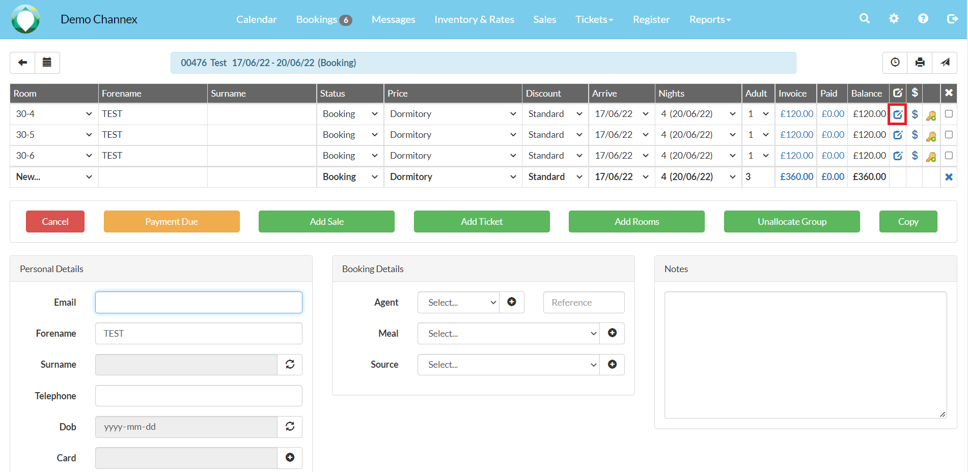The width and height of the screenshot is (968, 472).
Task: Open room dropdown showing 30-4
Action: [x=54, y=114]
